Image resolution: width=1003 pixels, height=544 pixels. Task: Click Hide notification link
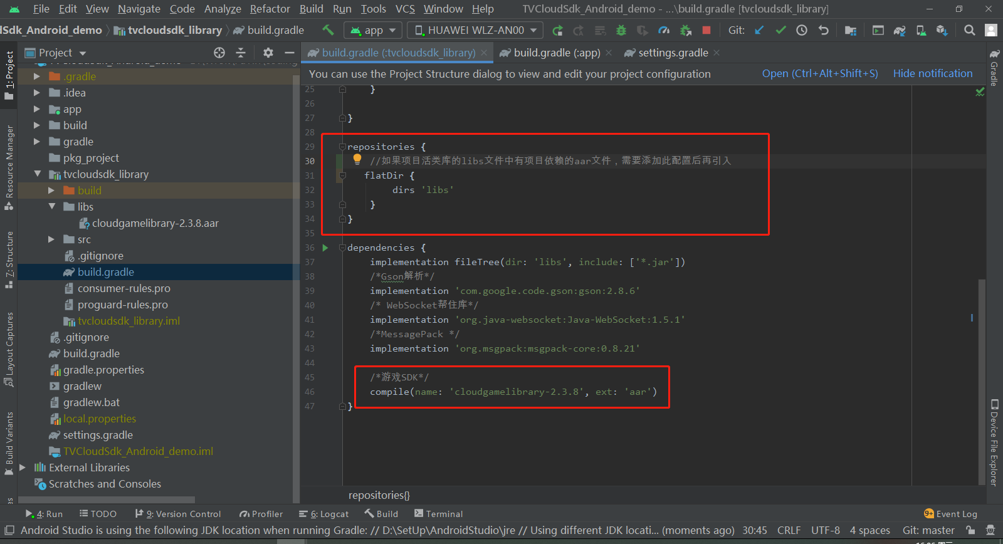933,73
